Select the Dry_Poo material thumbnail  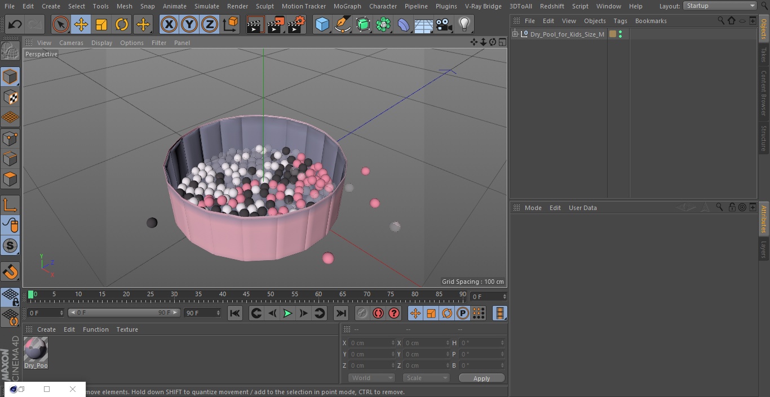click(36, 349)
